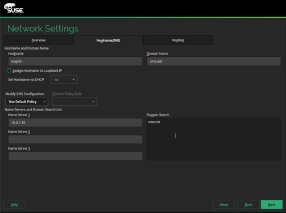Image resolution: width=286 pixels, height=213 pixels.
Task: Click the arrow of Use Default Policy combo
Action: point(44,102)
